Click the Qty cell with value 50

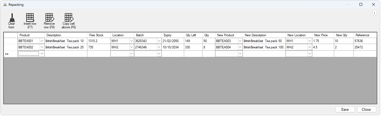(209, 41)
